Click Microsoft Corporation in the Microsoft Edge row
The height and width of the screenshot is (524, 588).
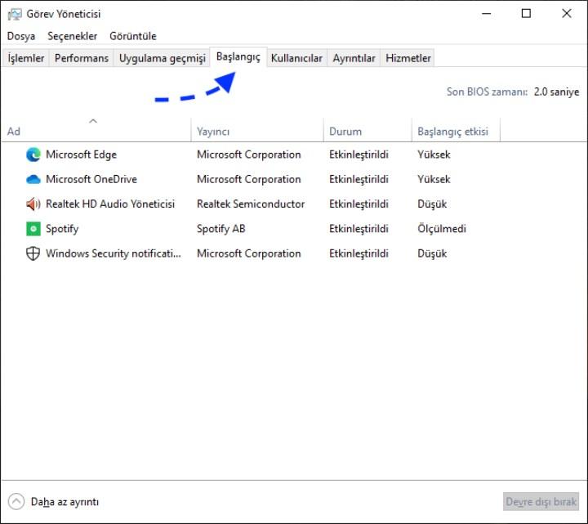(x=248, y=155)
